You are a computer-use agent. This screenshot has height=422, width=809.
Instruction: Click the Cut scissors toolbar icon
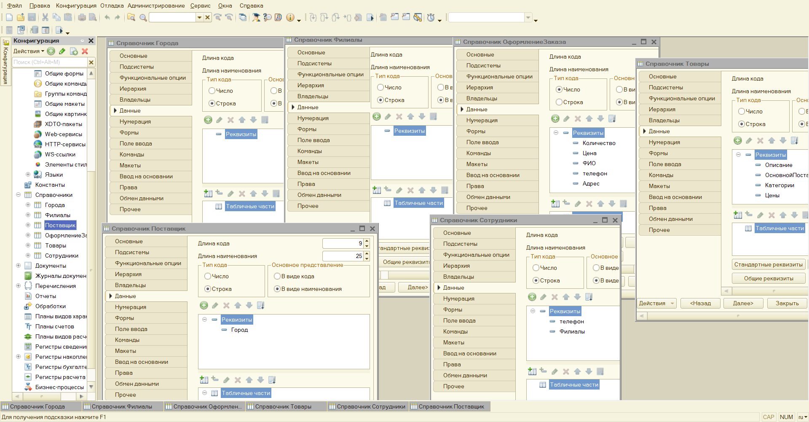(45, 17)
